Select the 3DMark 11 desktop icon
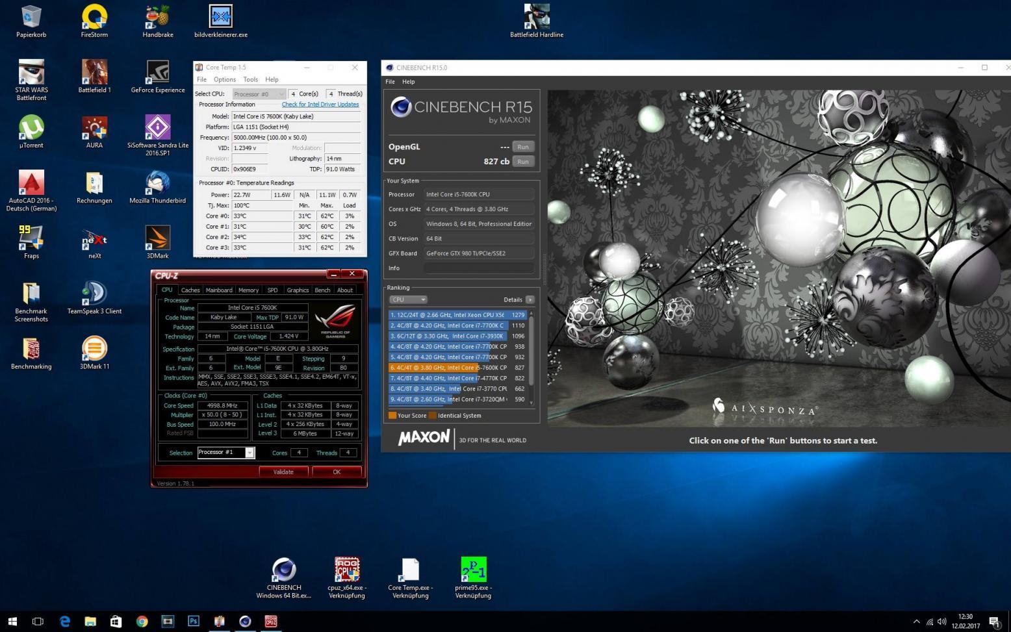 point(94,353)
